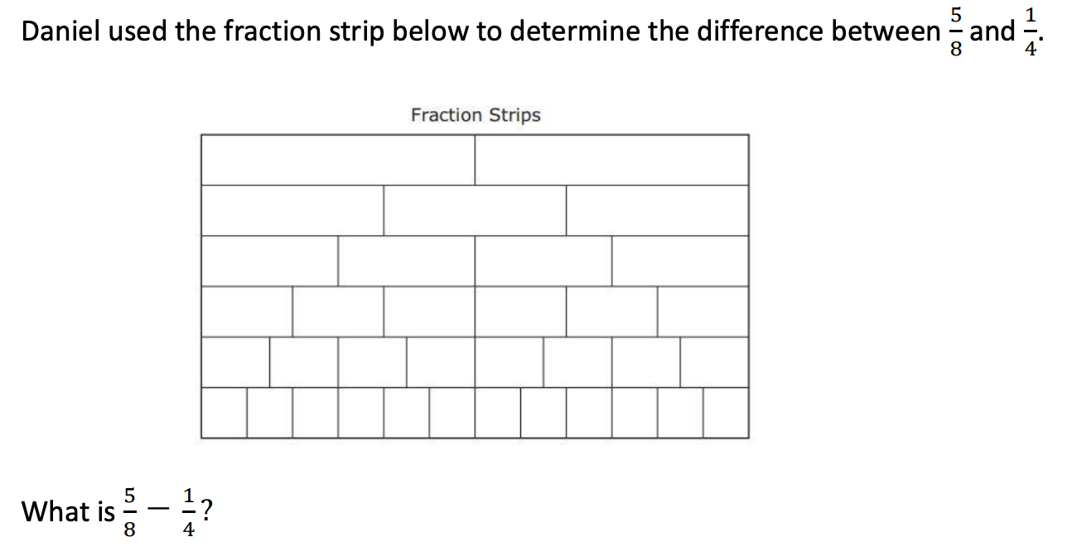Screen dimensions: 1067x556
Task: Select the second fourth in the fourths strip
Action: [x=406, y=261]
